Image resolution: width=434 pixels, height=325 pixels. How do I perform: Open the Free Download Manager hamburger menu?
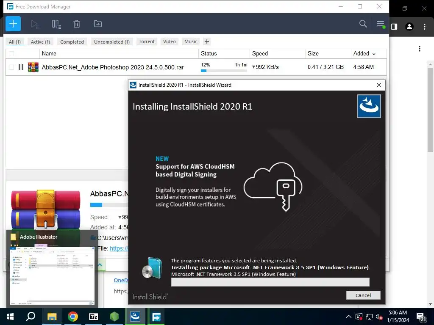pyautogui.click(x=381, y=24)
